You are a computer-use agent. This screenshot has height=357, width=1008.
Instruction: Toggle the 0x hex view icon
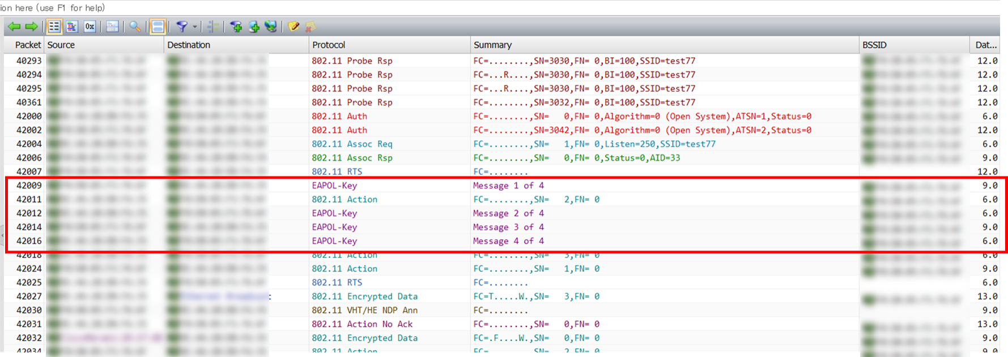tap(90, 27)
